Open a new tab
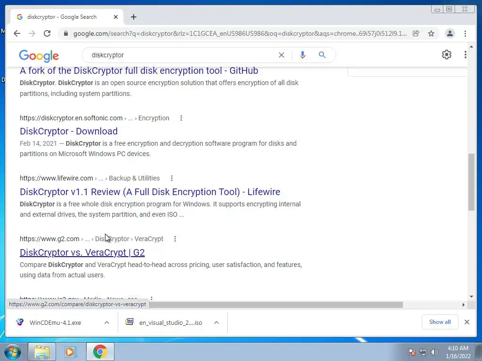The width and height of the screenshot is (482, 361). coord(133,17)
